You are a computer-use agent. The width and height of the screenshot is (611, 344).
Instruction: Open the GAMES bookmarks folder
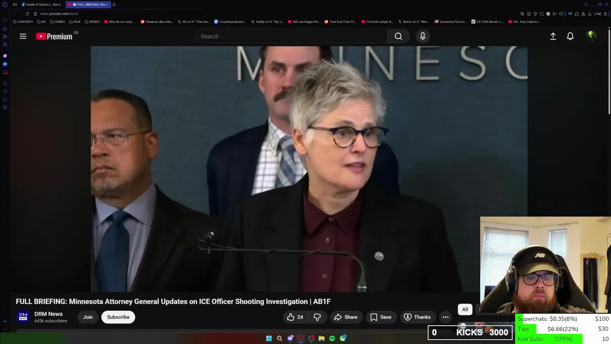tap(57, 21)
